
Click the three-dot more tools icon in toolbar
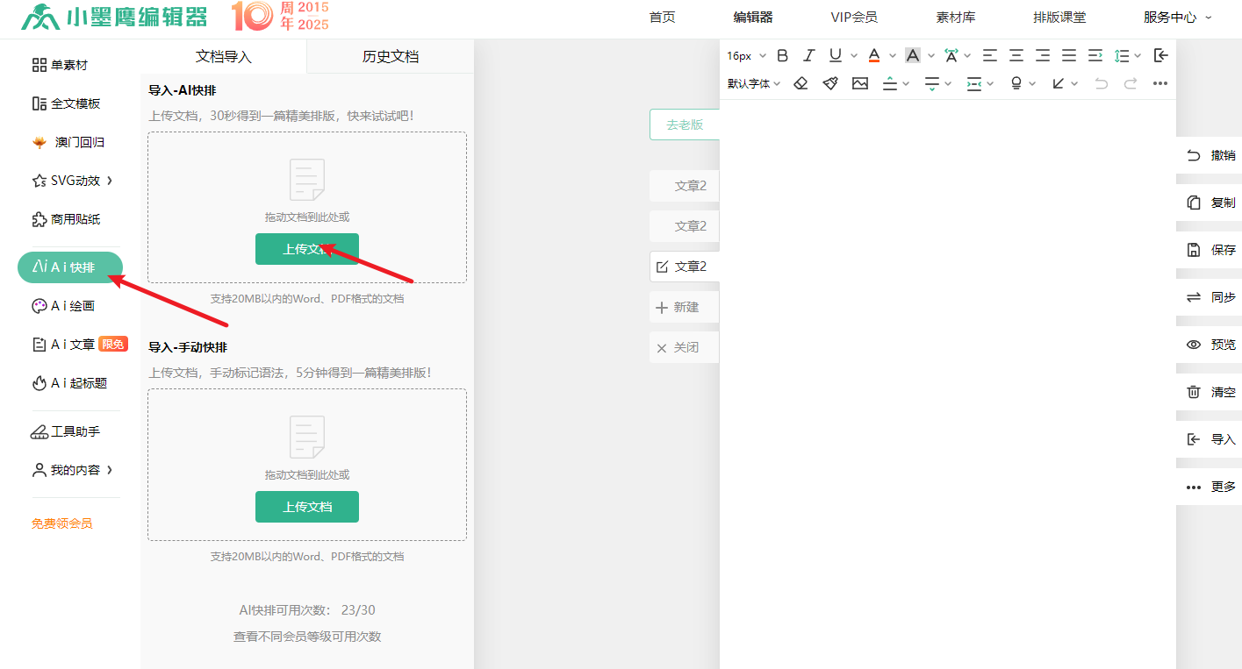[x=1160, y=83]
